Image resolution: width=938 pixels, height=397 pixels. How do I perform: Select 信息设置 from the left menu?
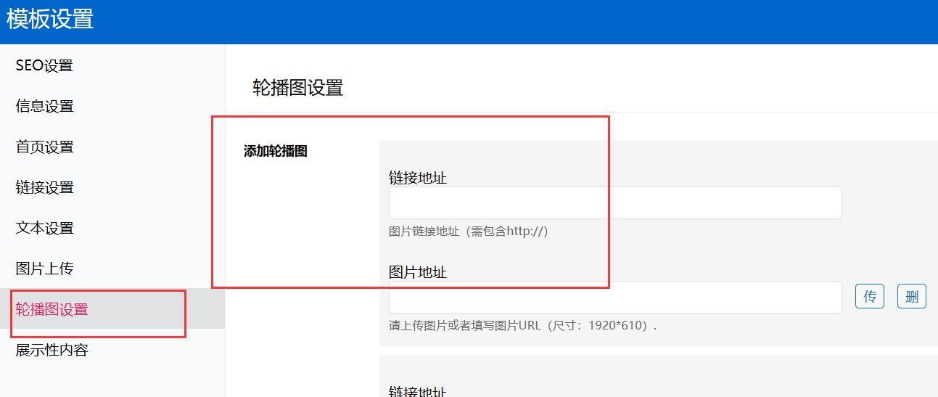(45, 107)
